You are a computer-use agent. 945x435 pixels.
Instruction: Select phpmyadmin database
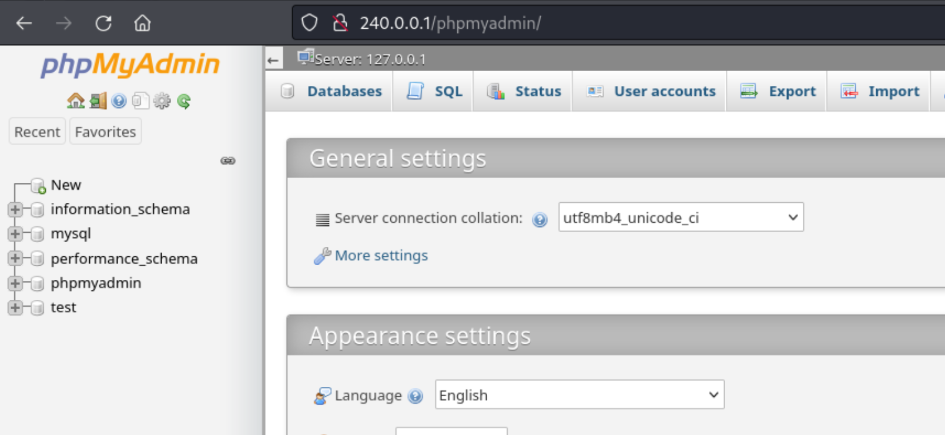pos(96,283)
